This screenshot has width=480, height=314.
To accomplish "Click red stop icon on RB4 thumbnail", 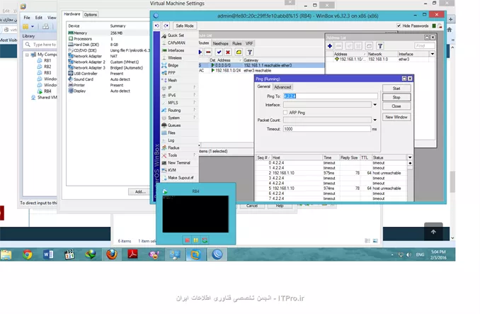I will 187,240.
